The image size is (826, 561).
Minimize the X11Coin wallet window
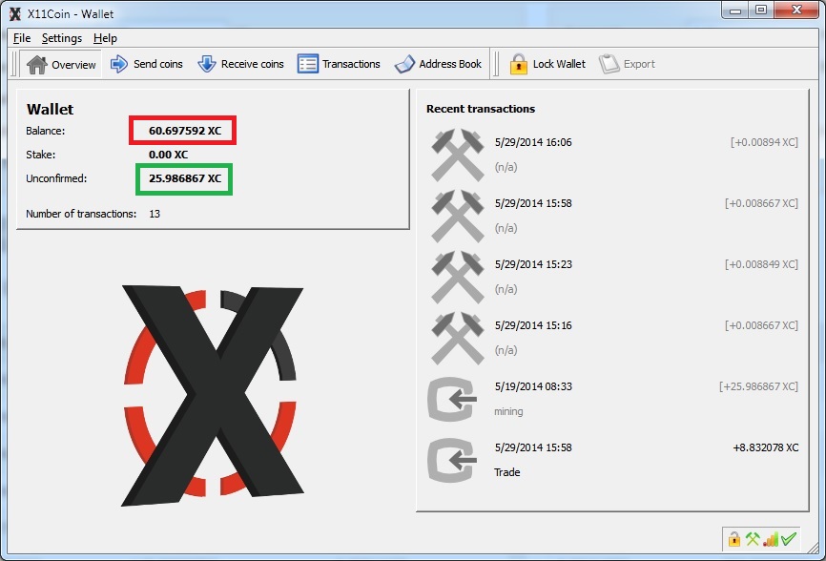[x=735, y=10]
